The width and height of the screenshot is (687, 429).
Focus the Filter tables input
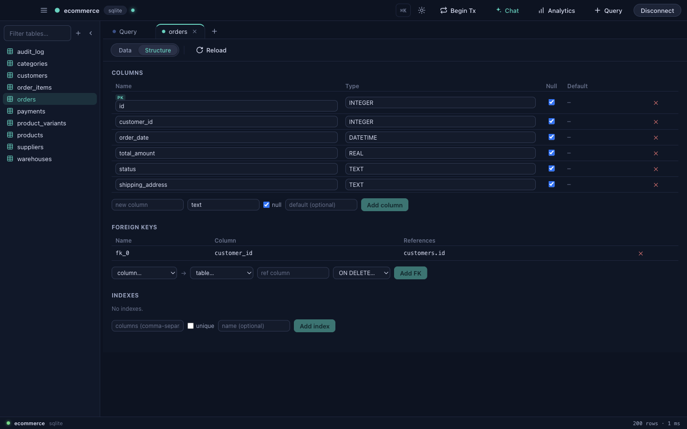tap(37, 33)
